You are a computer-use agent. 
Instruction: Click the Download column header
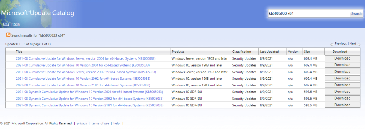340,52
